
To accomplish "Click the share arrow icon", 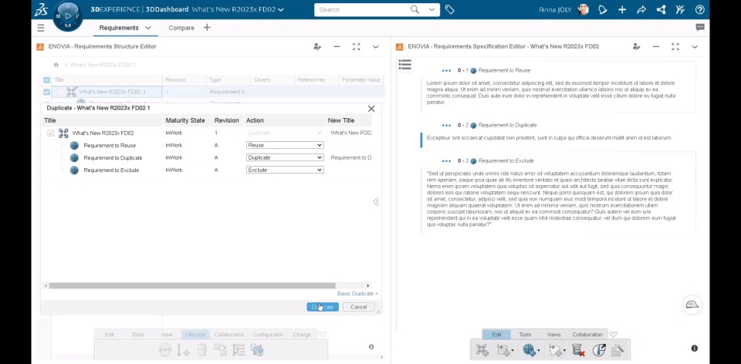I will (x=641, y=9).
